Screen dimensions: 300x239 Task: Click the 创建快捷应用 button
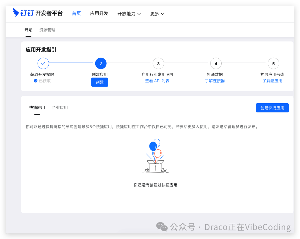click(272, 108)
